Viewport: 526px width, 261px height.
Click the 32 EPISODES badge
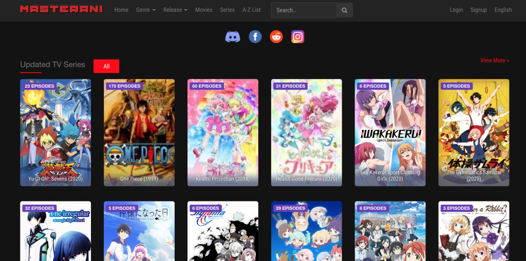pos(39,208)
